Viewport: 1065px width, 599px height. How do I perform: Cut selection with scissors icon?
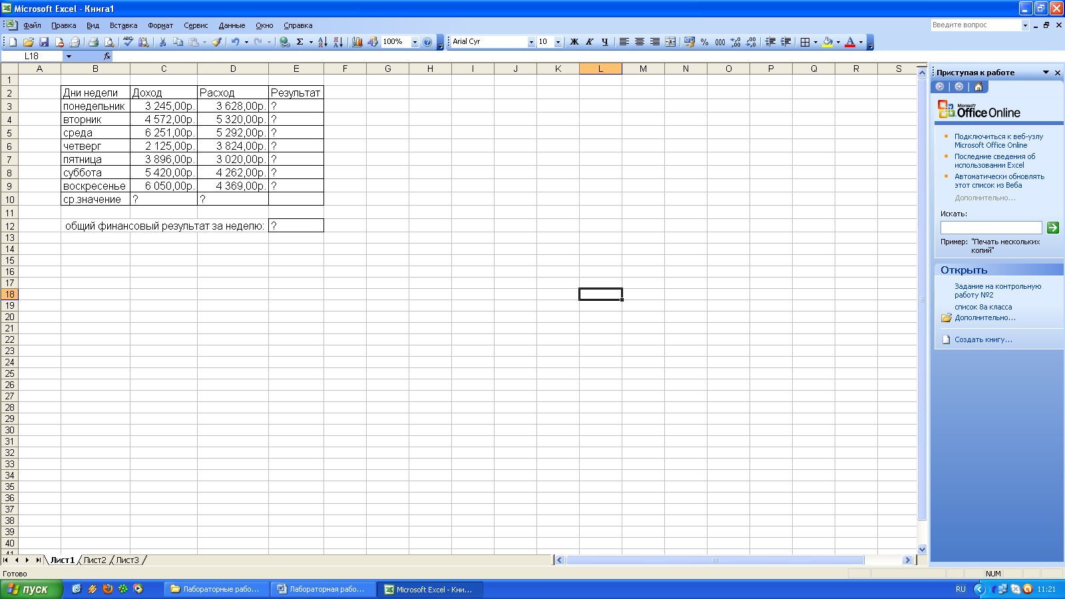pyautogui.click(x=162, y=42)
